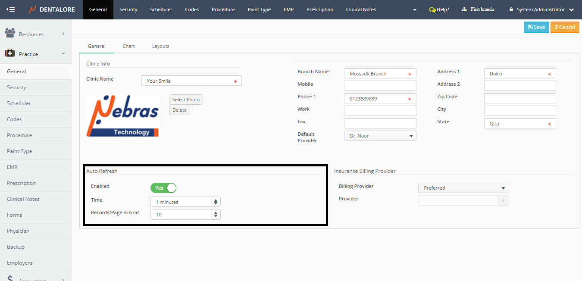Adjust the Time minutes stepper

(216, 202)
